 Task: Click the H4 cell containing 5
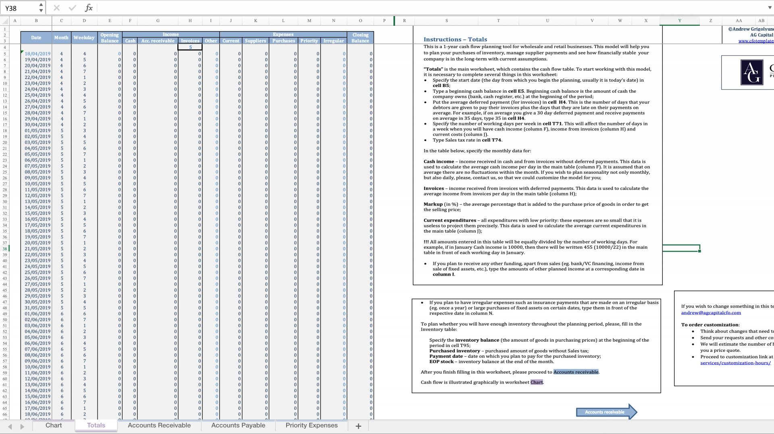click(x=190, y=47)
